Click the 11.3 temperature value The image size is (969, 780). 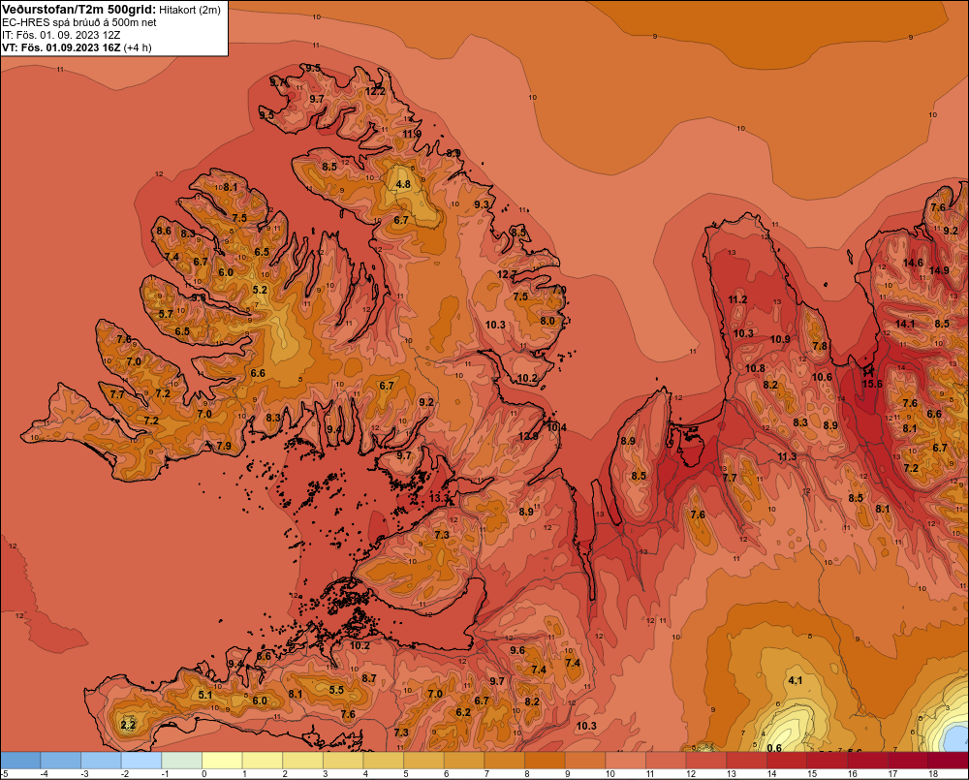787,456
